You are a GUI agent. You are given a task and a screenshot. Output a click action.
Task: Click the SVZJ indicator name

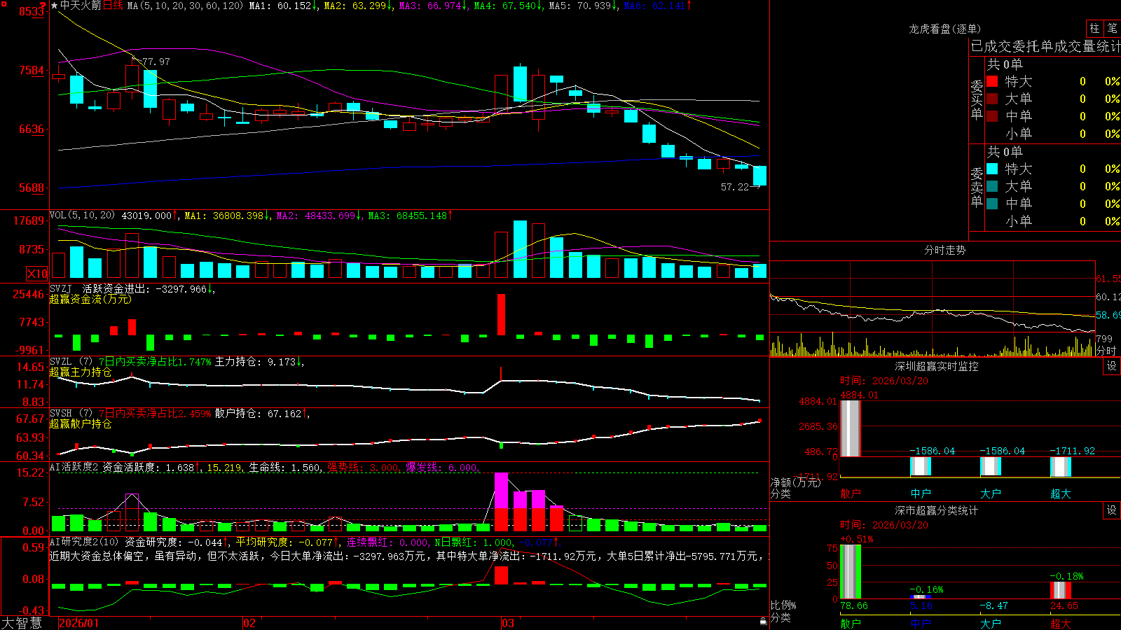tap(60, 288)
